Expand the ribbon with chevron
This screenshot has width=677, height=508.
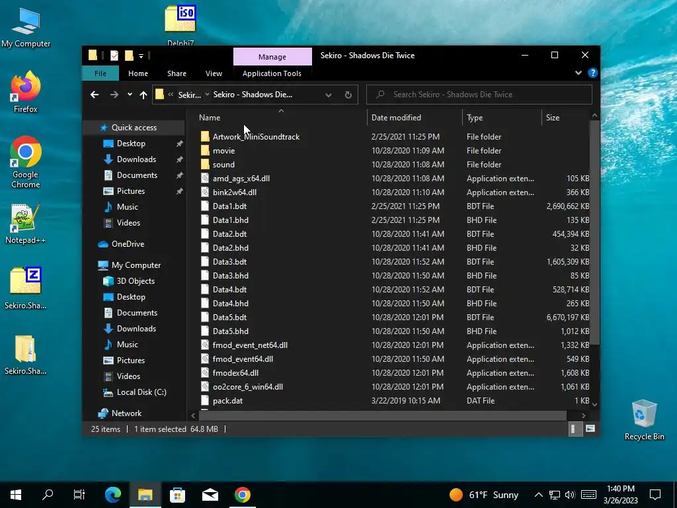point(578,73)
